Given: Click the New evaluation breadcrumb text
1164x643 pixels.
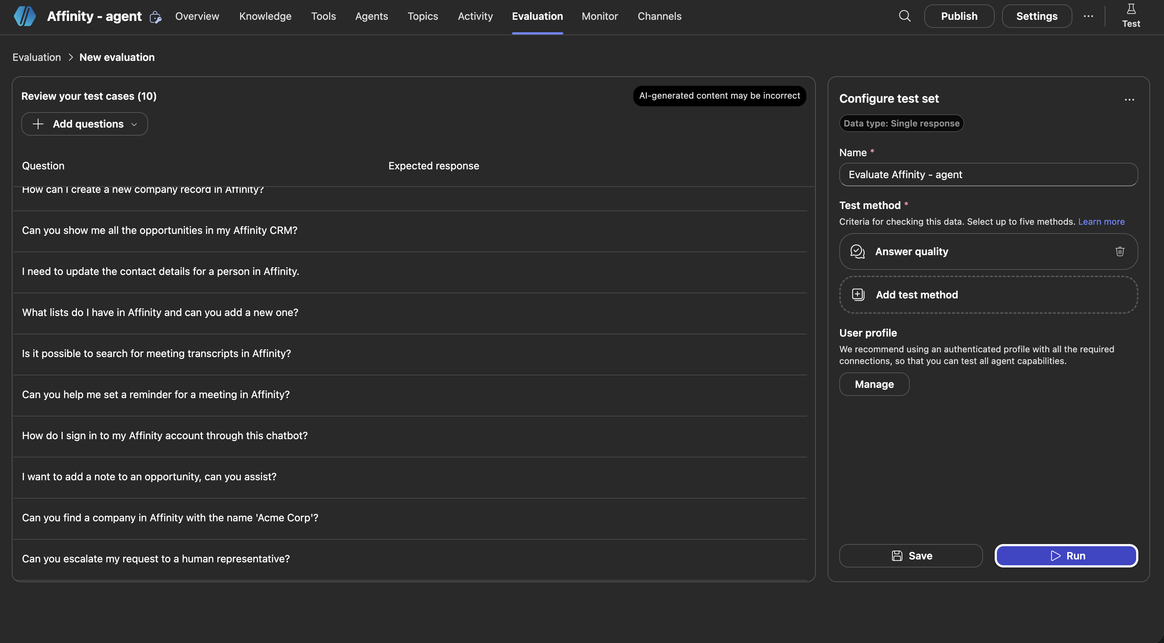Looking at the screenshot, I should pos(117,58).
